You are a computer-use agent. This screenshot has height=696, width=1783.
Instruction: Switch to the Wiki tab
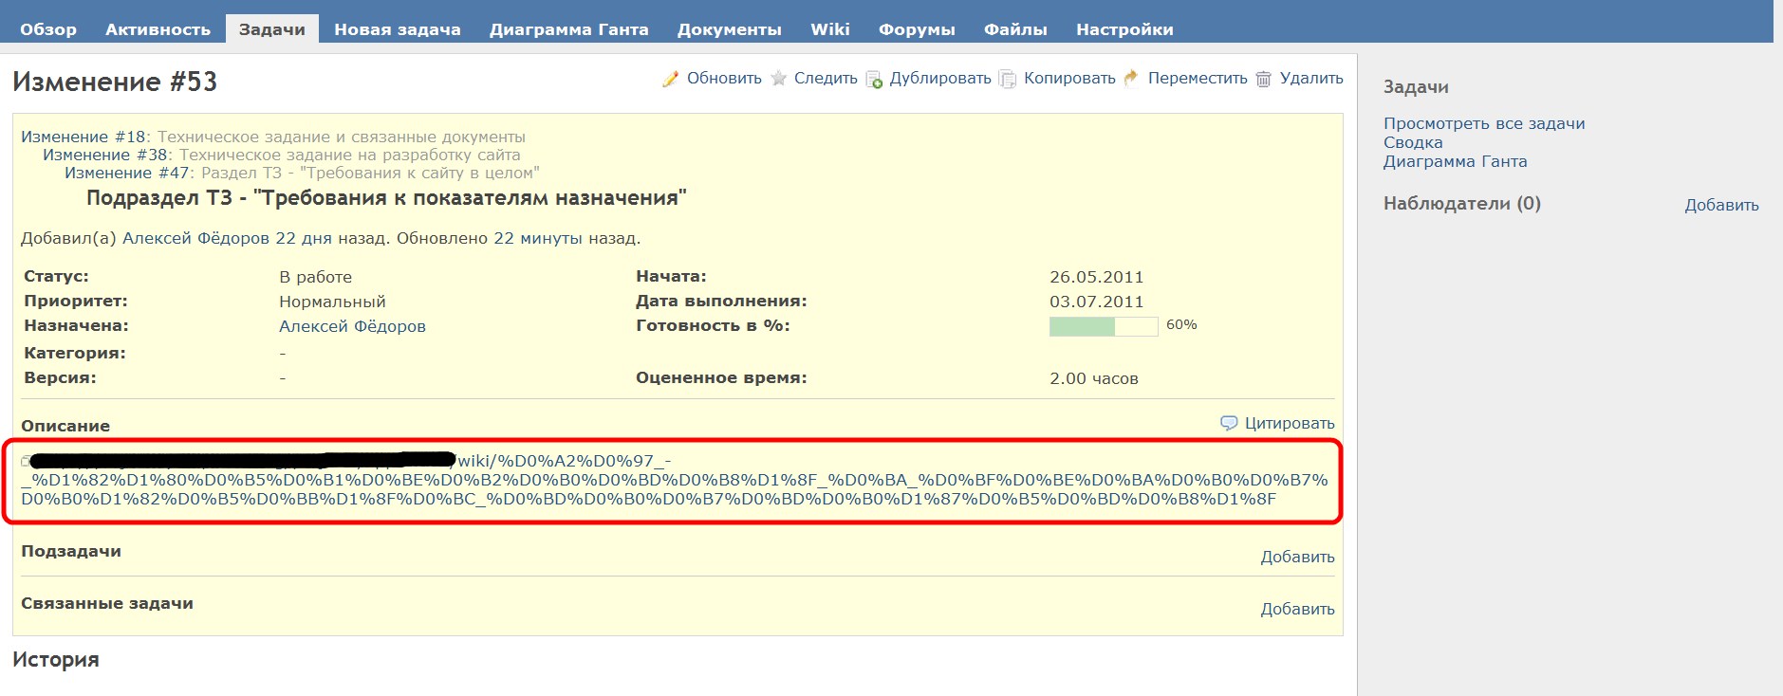click(829, 29)
